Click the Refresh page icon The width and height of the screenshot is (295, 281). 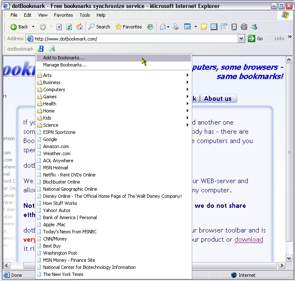click(x=69, y=27)
